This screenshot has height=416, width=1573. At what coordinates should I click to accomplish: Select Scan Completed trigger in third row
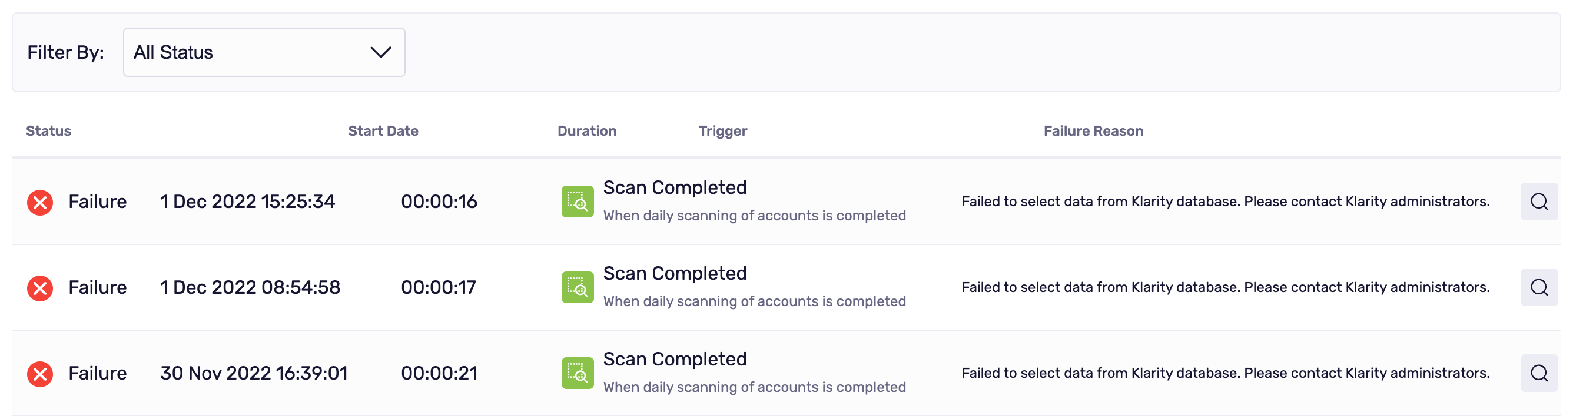point(675,360)
